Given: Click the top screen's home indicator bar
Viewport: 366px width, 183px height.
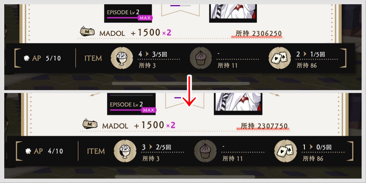Looking at the screenshot, I should tap(181, 83).
